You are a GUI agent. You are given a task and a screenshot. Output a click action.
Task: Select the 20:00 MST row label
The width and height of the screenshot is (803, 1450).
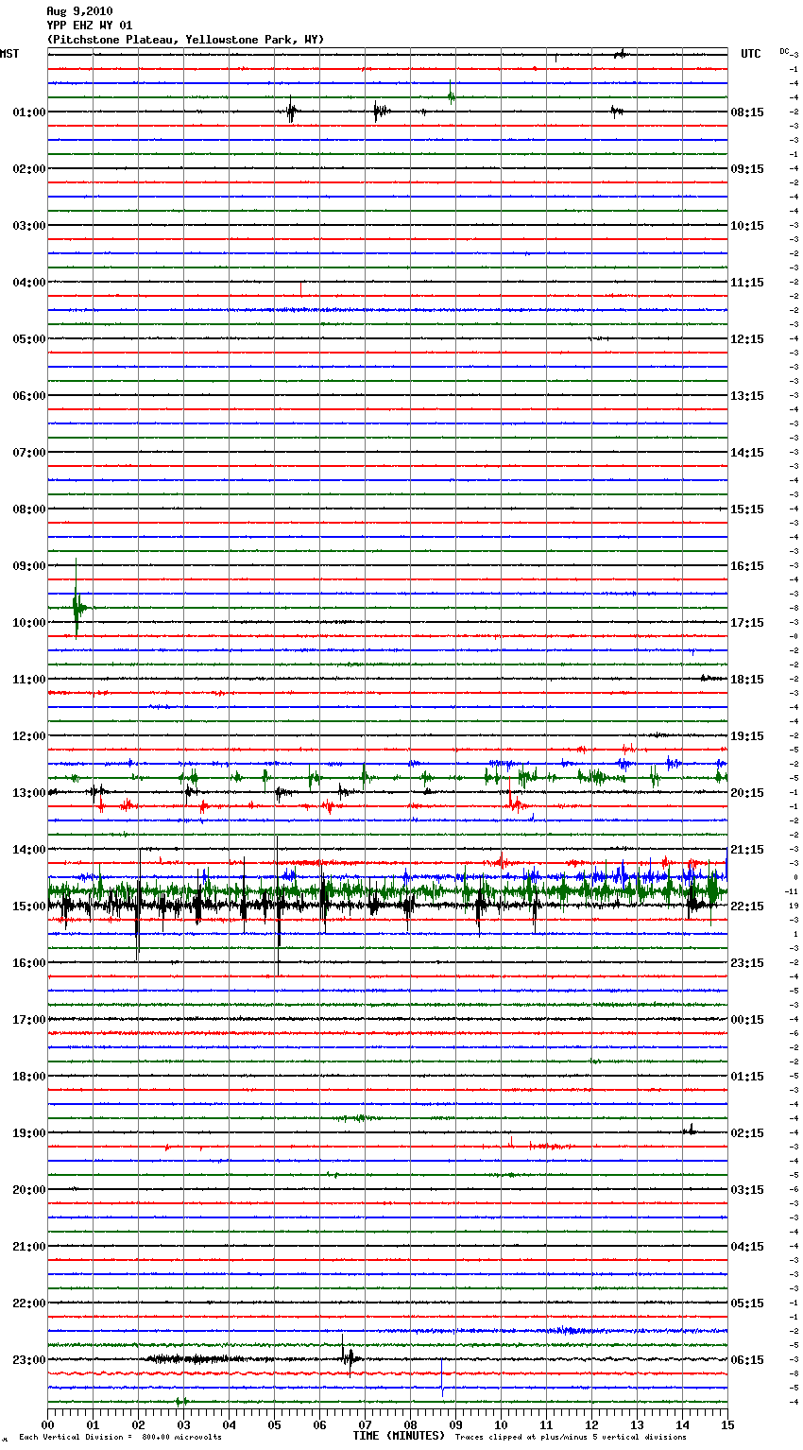(x=29, y=1190)
